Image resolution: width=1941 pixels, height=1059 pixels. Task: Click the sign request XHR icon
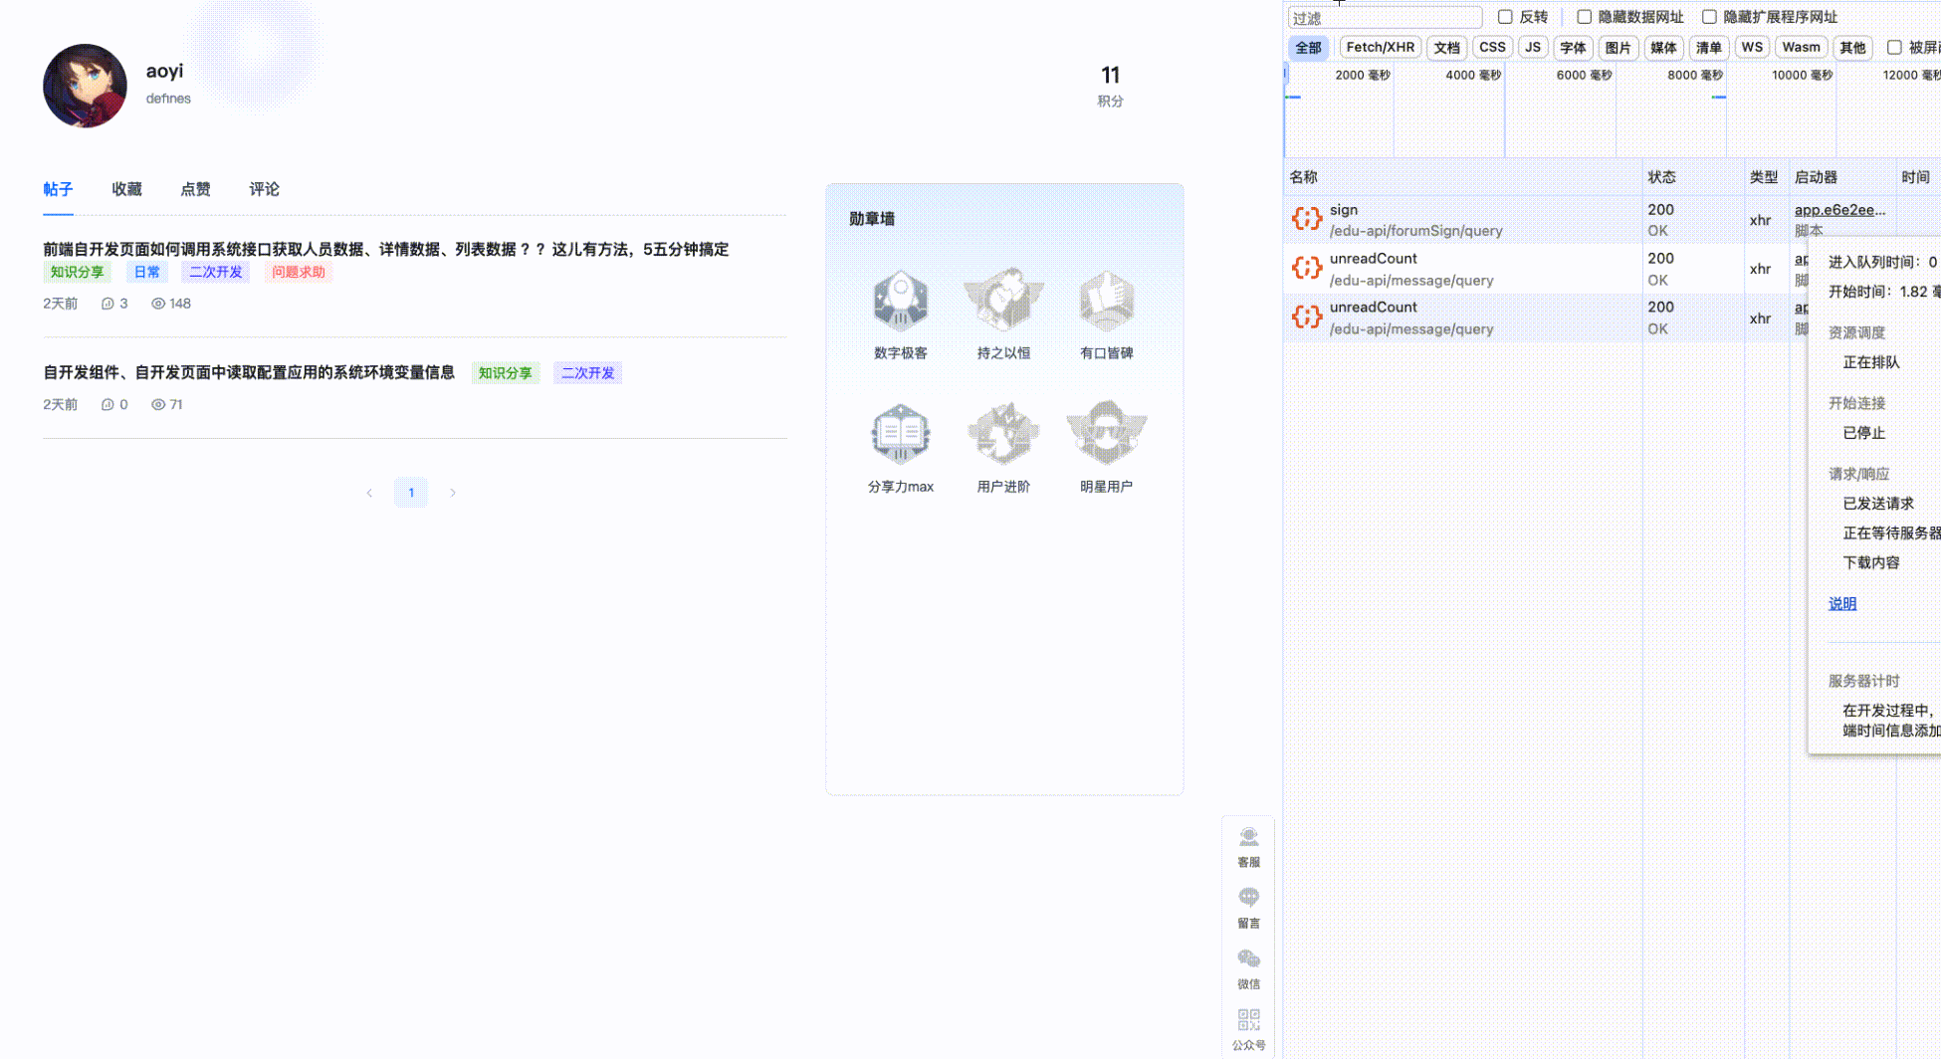[1307, 219]
